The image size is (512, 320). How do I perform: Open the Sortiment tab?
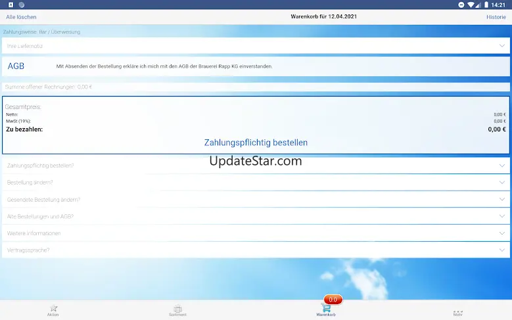click(x=177, y=311)
